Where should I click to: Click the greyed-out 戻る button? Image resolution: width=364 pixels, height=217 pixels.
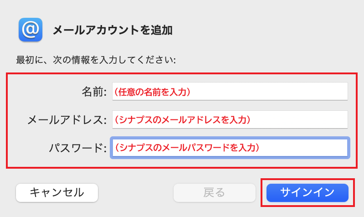point(214,192)
